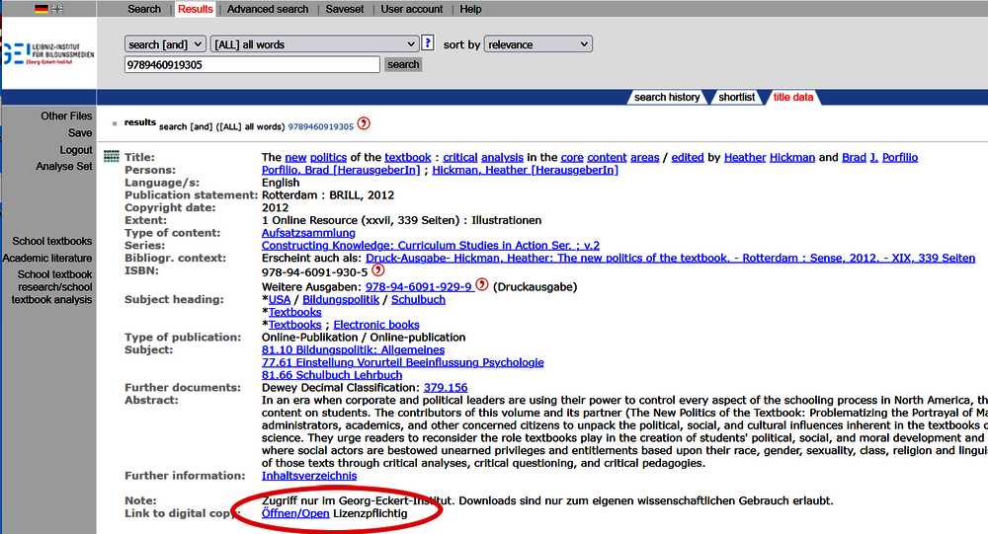This screenshot has width=988, height=534.
Task: Open the [ALL] all words dropdown
Action: pyautogui.click(x=314, y=44)
